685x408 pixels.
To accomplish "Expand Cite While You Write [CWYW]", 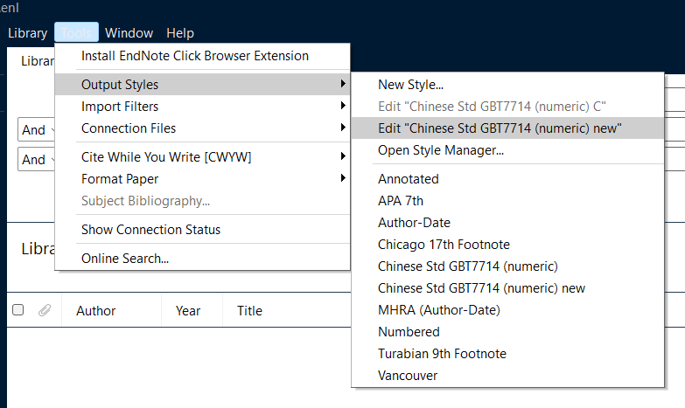I will click(x=203, y=156).
